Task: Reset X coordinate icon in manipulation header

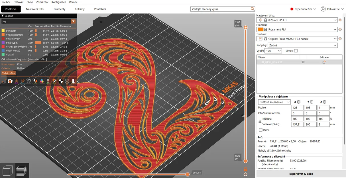Action: click(x=299, y=102)
